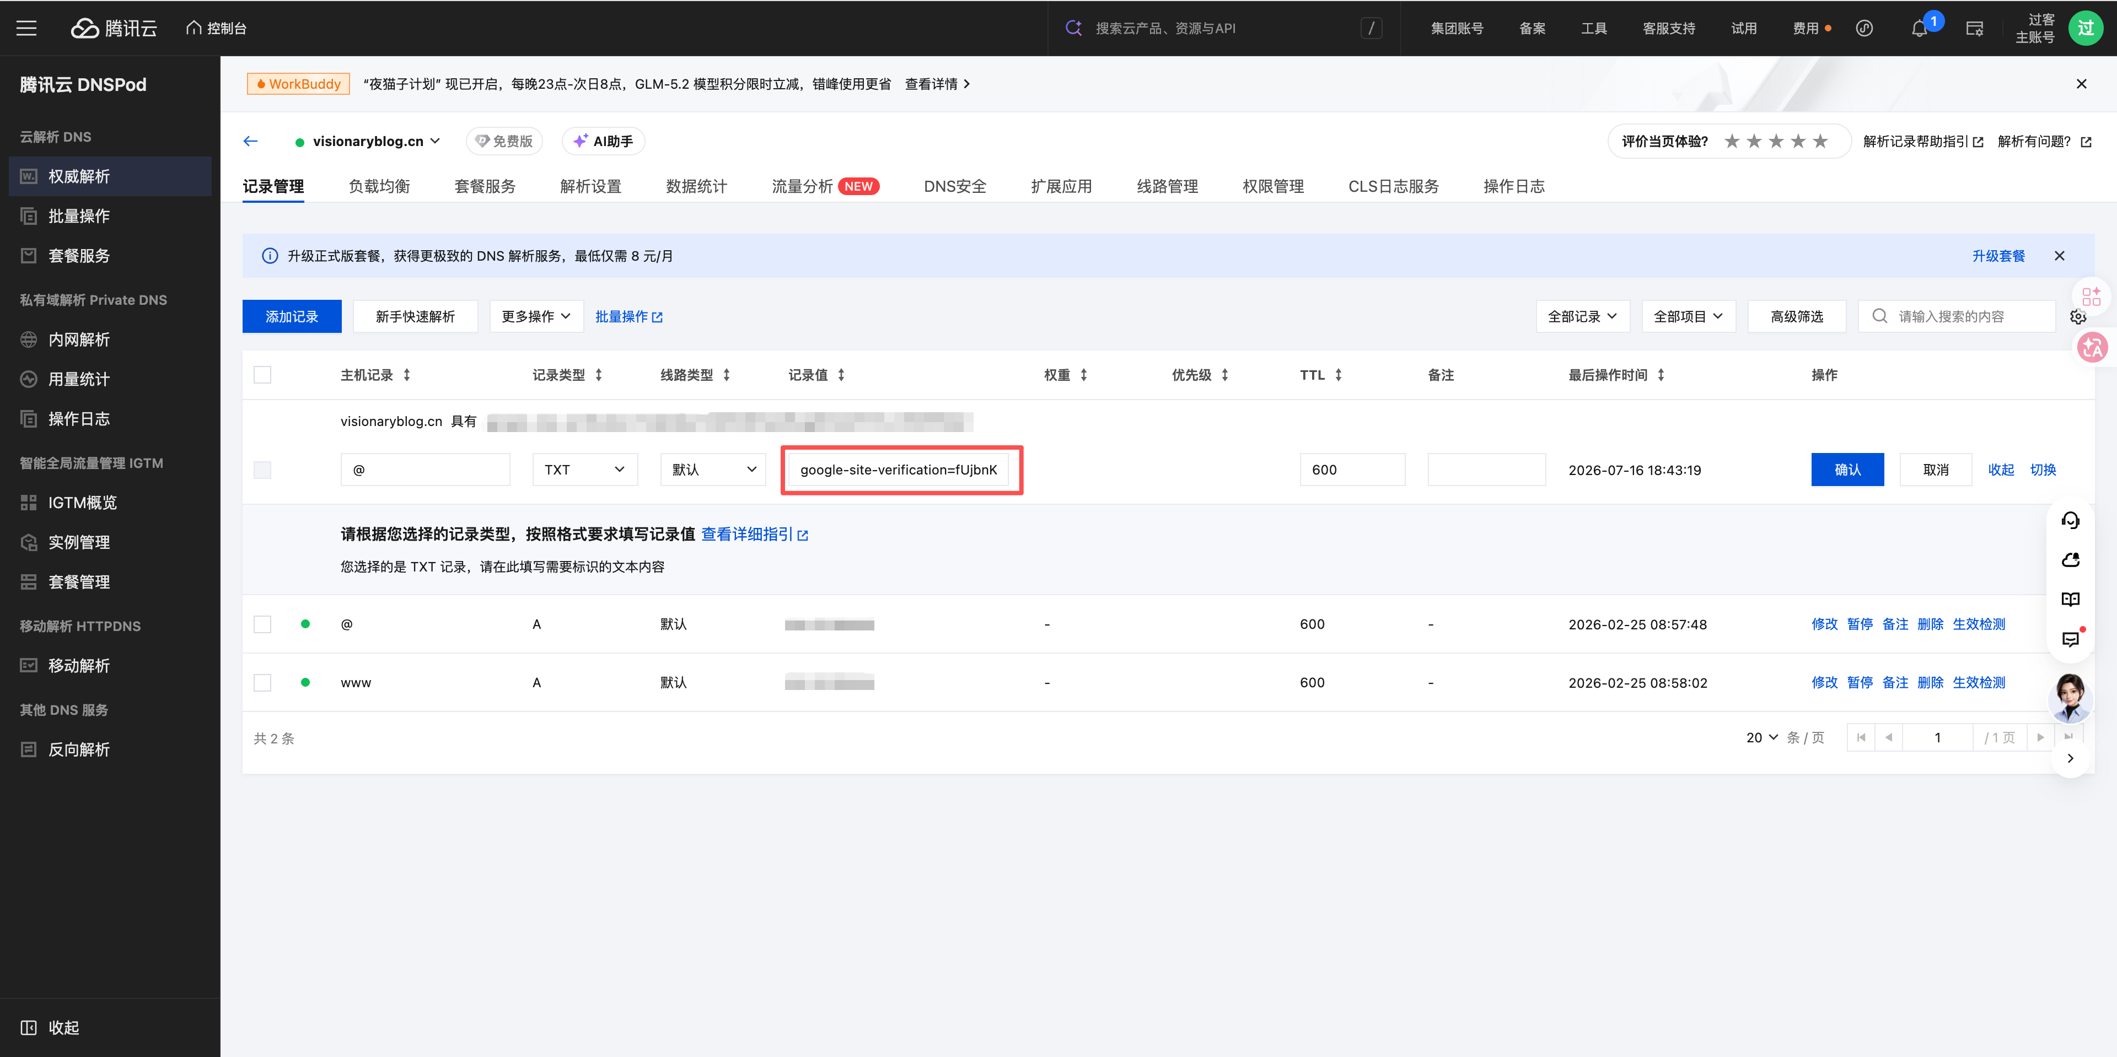The image size is (2117, 1057).
Task: Click the record value input field
Action: [898, 470]
